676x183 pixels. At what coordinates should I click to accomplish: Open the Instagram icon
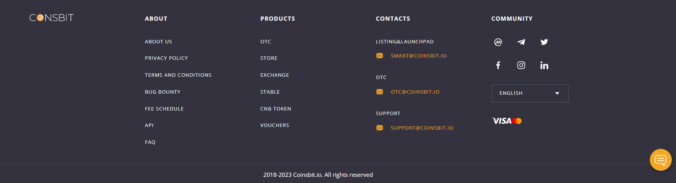tap(521, 65)
